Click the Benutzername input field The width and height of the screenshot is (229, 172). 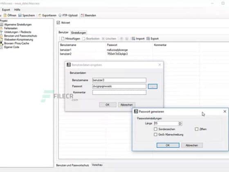[119, 80]
